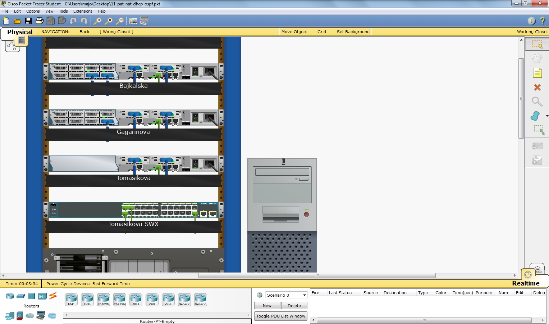This screenshot has width=549, height=324.
Task: Pick the Delete tool red X
Action: 537,87
